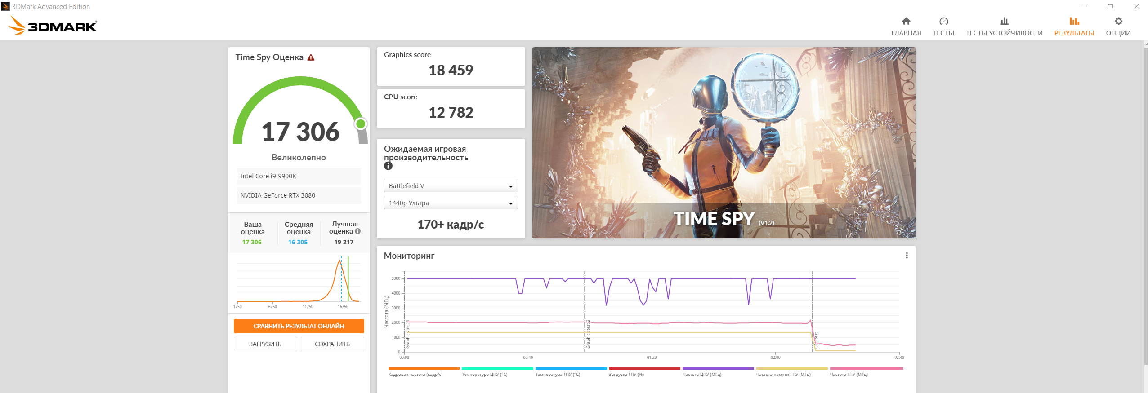Click the TIME SPY title on artwork
Screen dimensions: 1148x393
(x=714, y=219)
